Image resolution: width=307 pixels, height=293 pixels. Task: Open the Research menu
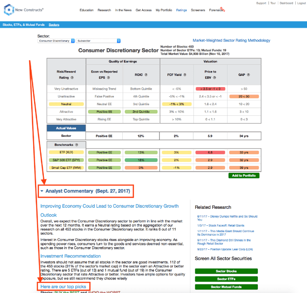[x=104, y=10]
